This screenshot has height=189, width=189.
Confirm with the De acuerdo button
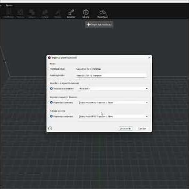[125, 129]
